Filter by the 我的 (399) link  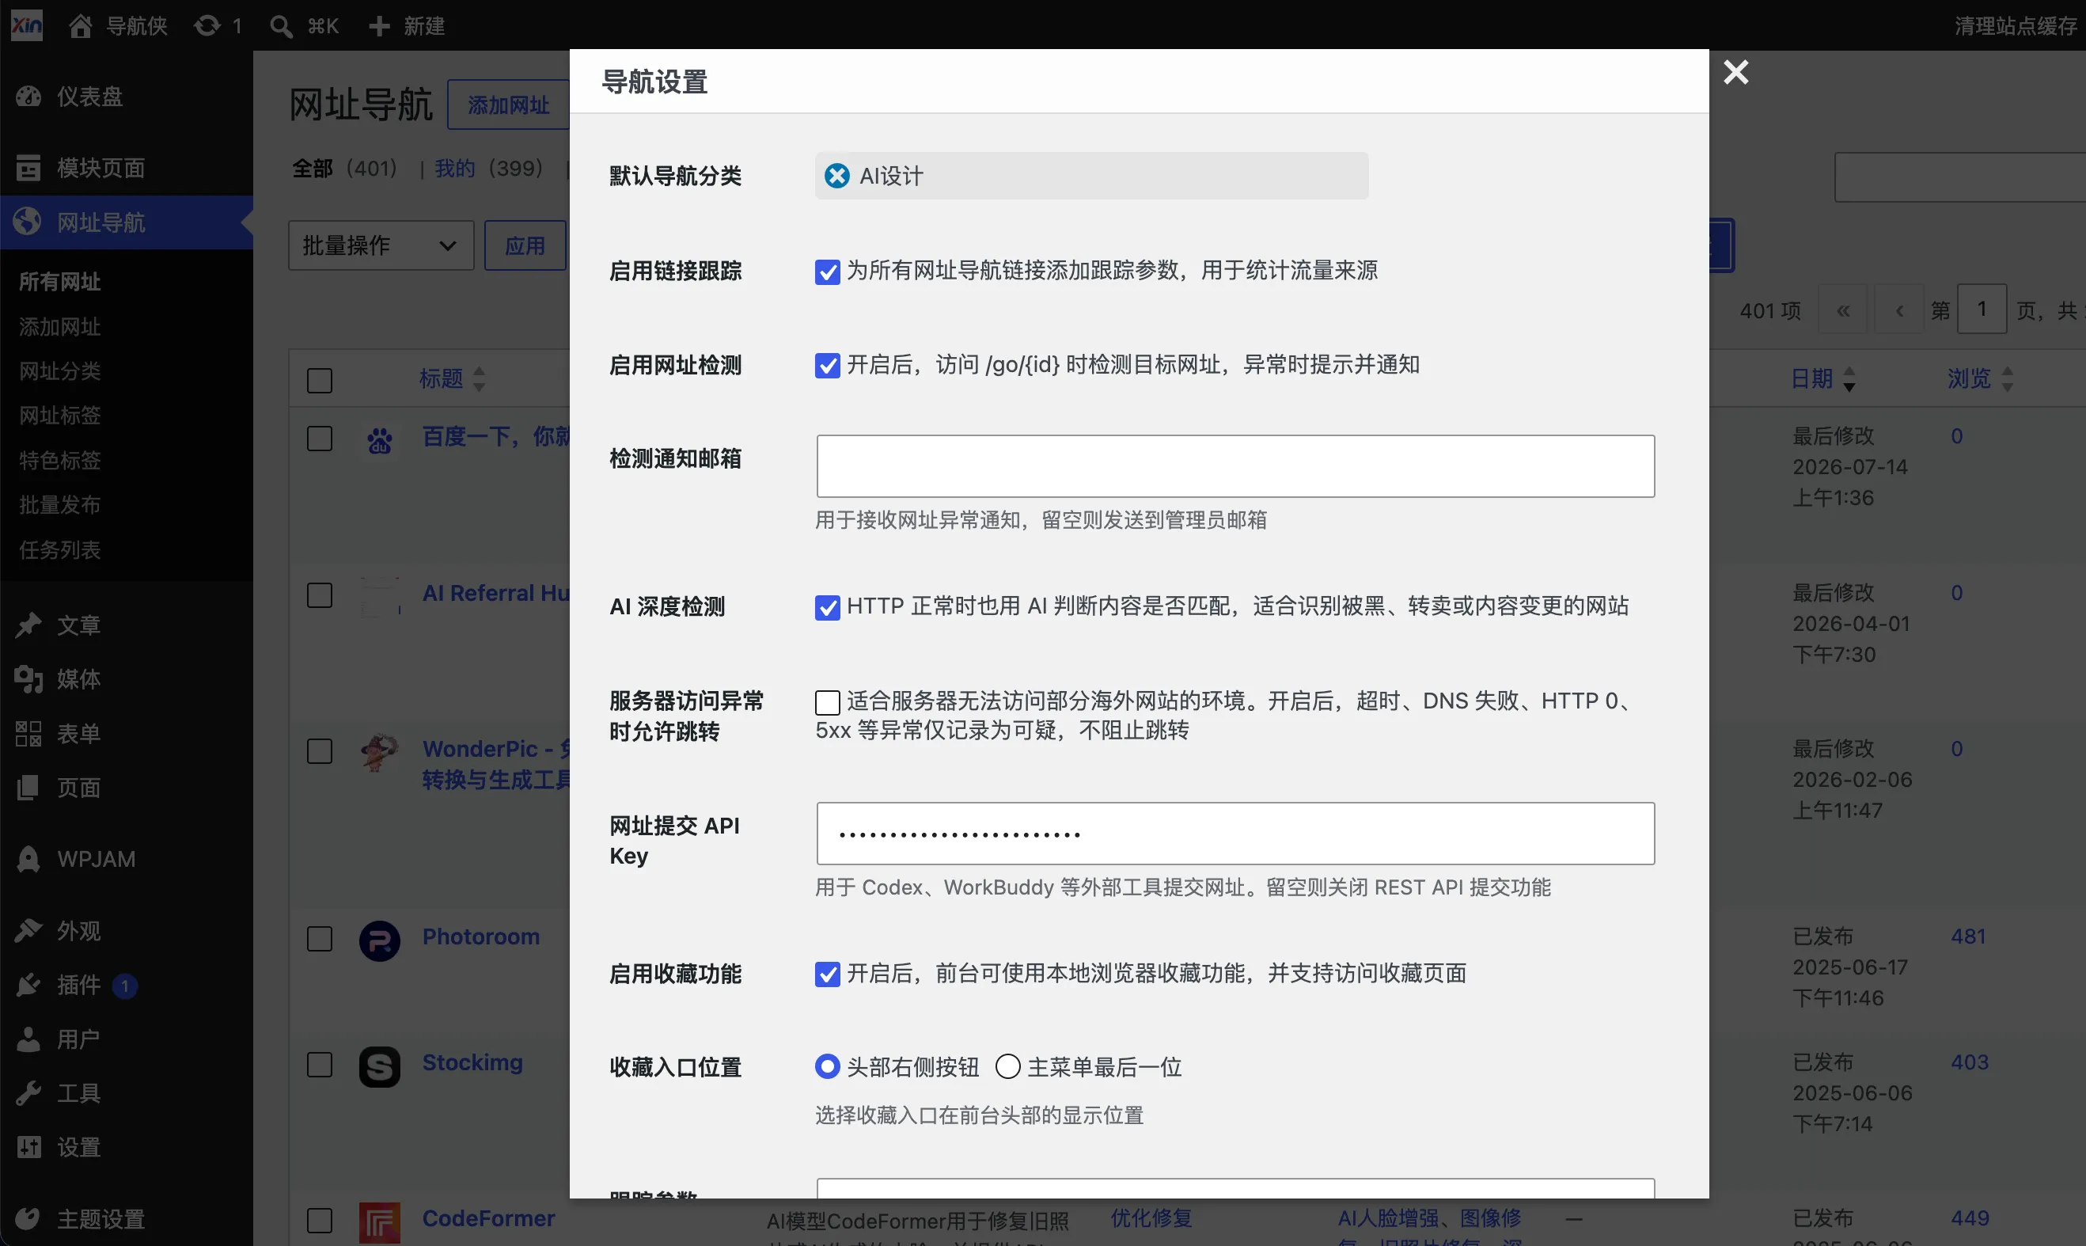pyautogui.click(x=455, y=168)
